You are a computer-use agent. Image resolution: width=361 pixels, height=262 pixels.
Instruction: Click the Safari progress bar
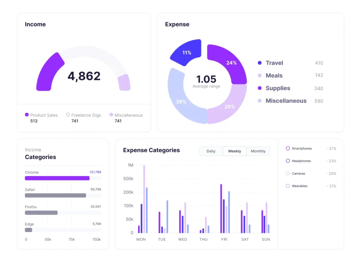[55, 195]
